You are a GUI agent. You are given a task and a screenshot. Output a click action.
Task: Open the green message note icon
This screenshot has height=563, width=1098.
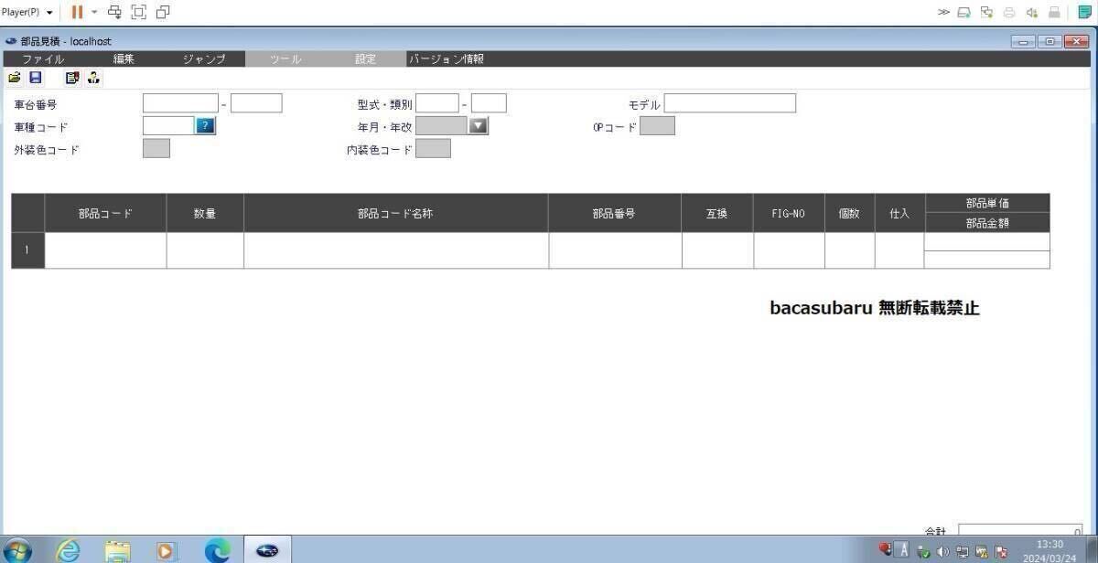click(x=1084, y=12)
